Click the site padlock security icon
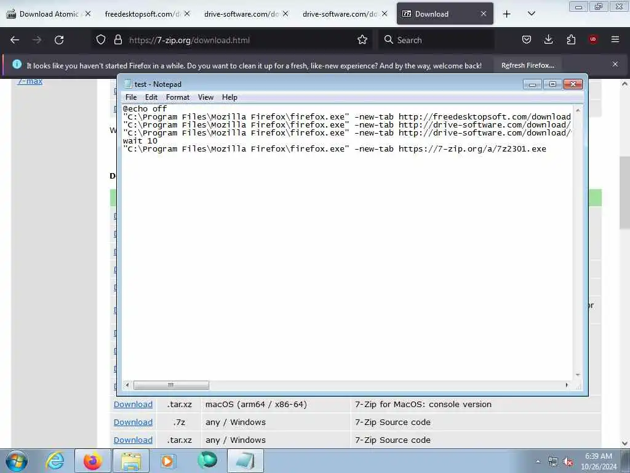Viewport: 630px width, 473px height. (x=118, y=40)
